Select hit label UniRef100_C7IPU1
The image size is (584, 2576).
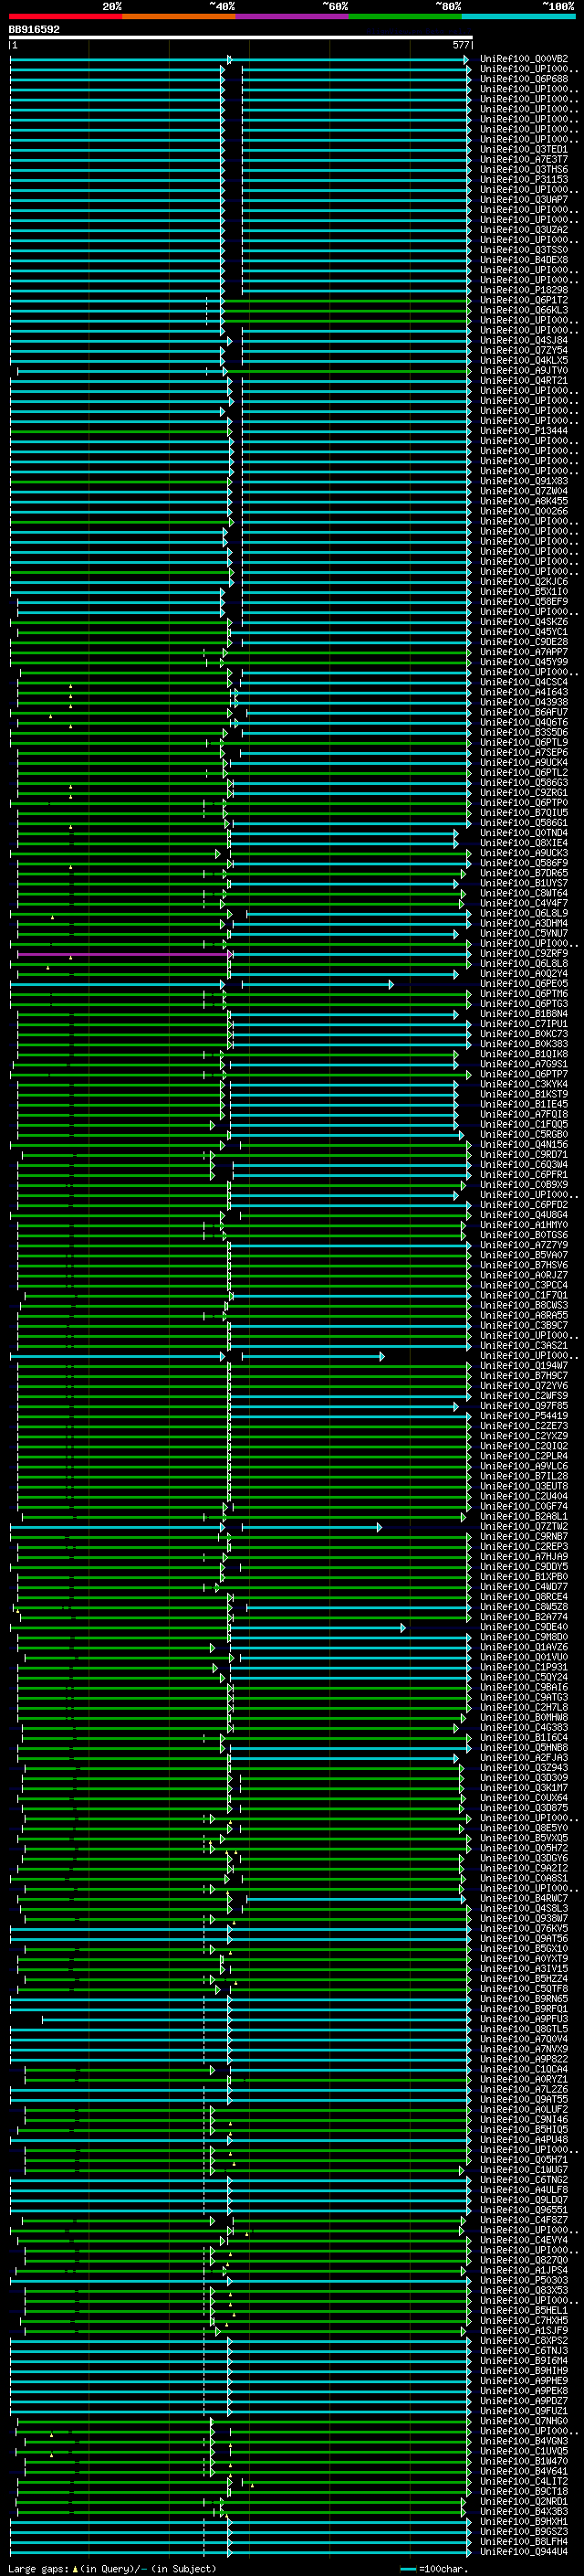pos(524,1024)
